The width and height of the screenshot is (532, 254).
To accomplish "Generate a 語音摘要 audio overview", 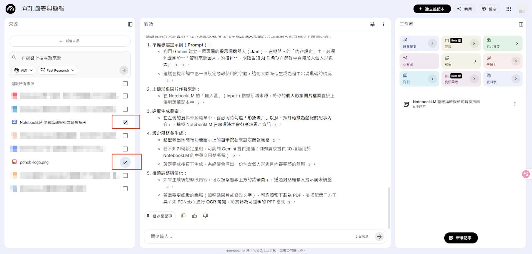I will (419, 43).
